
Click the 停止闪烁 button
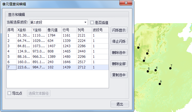click(x=119, y=41)
